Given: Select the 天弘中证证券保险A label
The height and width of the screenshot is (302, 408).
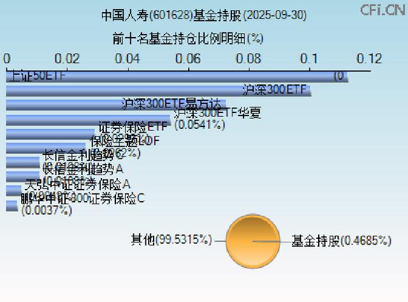Looking at the screenshot, I should tap(77, 185).
